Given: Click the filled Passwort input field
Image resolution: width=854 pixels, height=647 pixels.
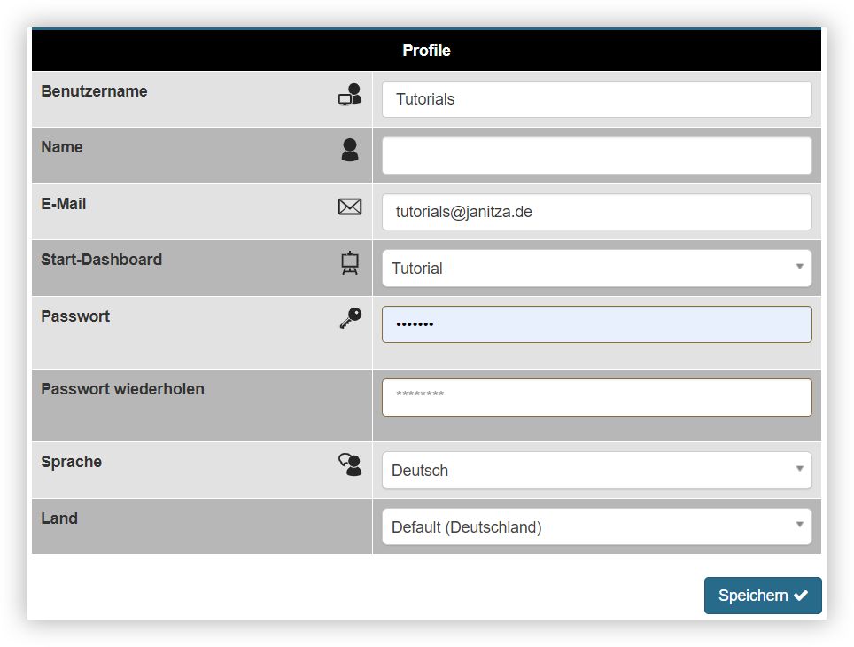Looking at the screenshot, I should click(596, 324).
